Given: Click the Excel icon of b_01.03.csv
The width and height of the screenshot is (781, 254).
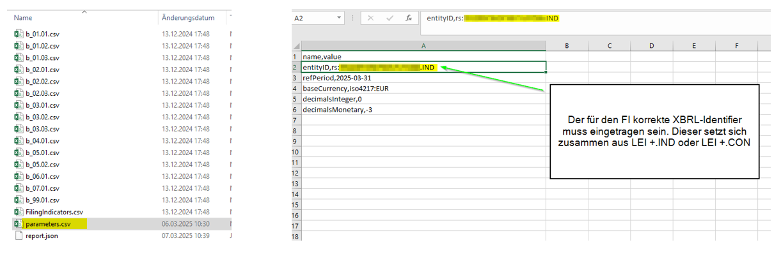Looking at the screenshot, I should click(x=19, y=57).
